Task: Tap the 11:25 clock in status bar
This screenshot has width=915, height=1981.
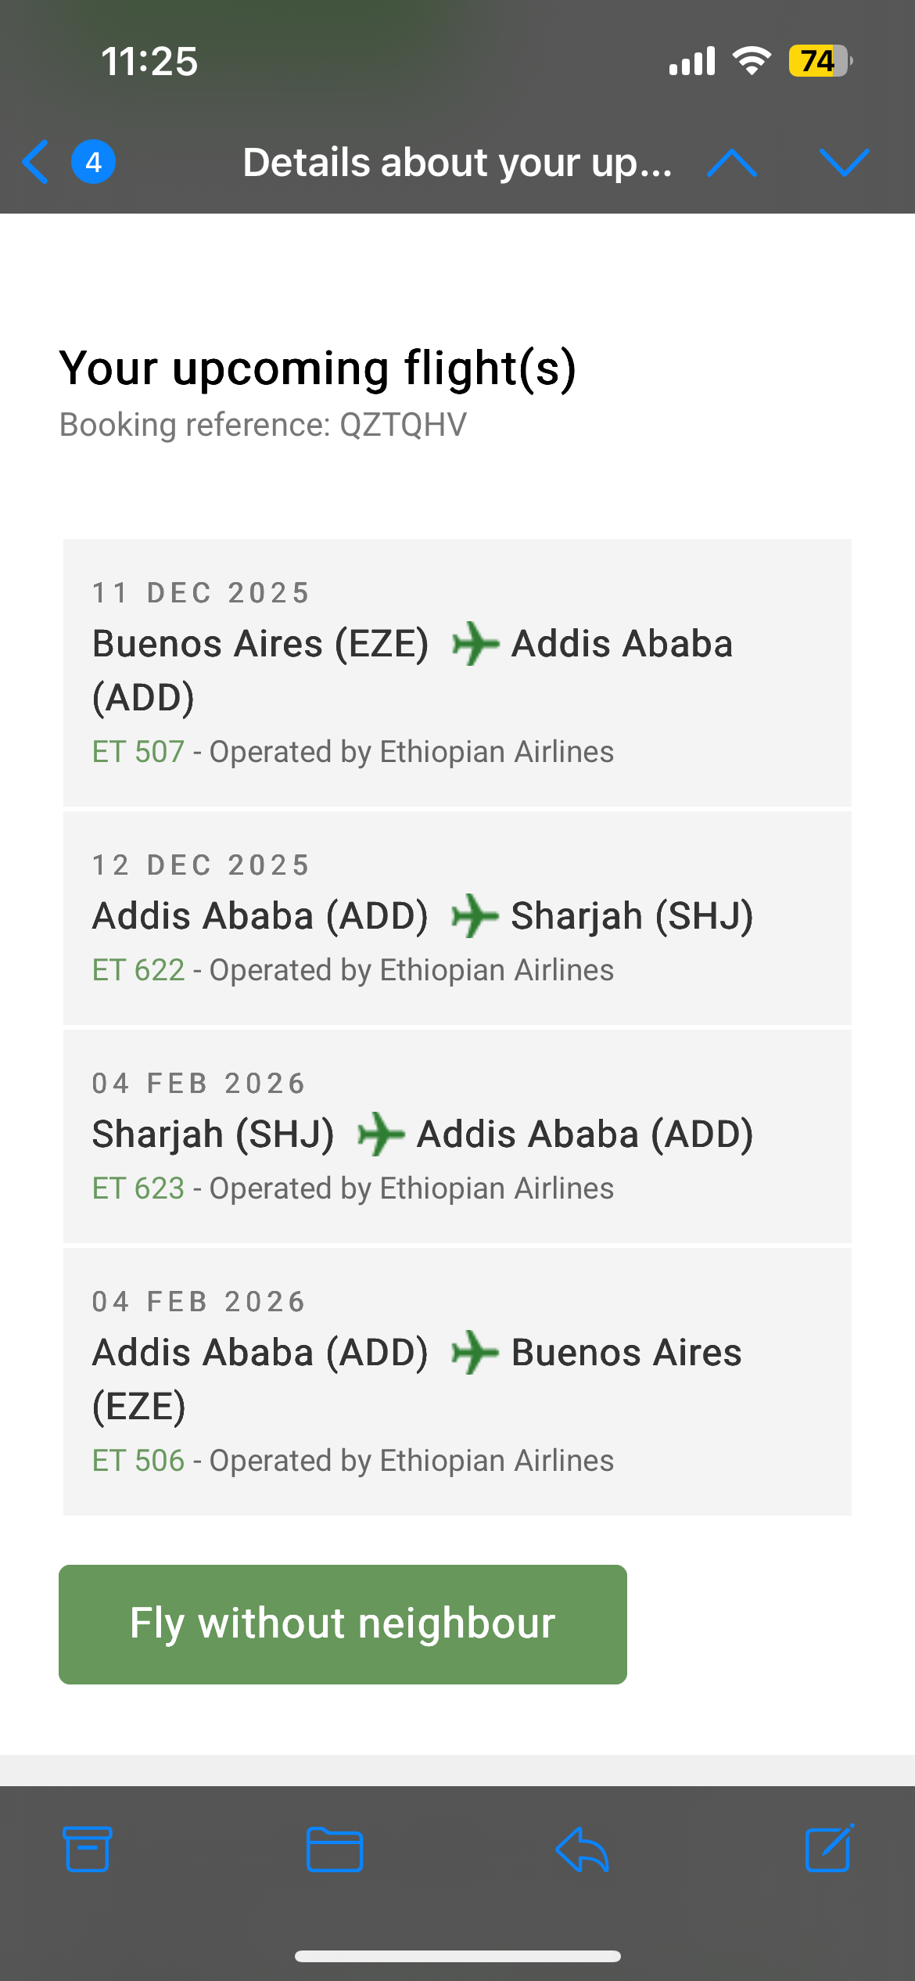Action: pyautogui.click(x=149, y=61)
